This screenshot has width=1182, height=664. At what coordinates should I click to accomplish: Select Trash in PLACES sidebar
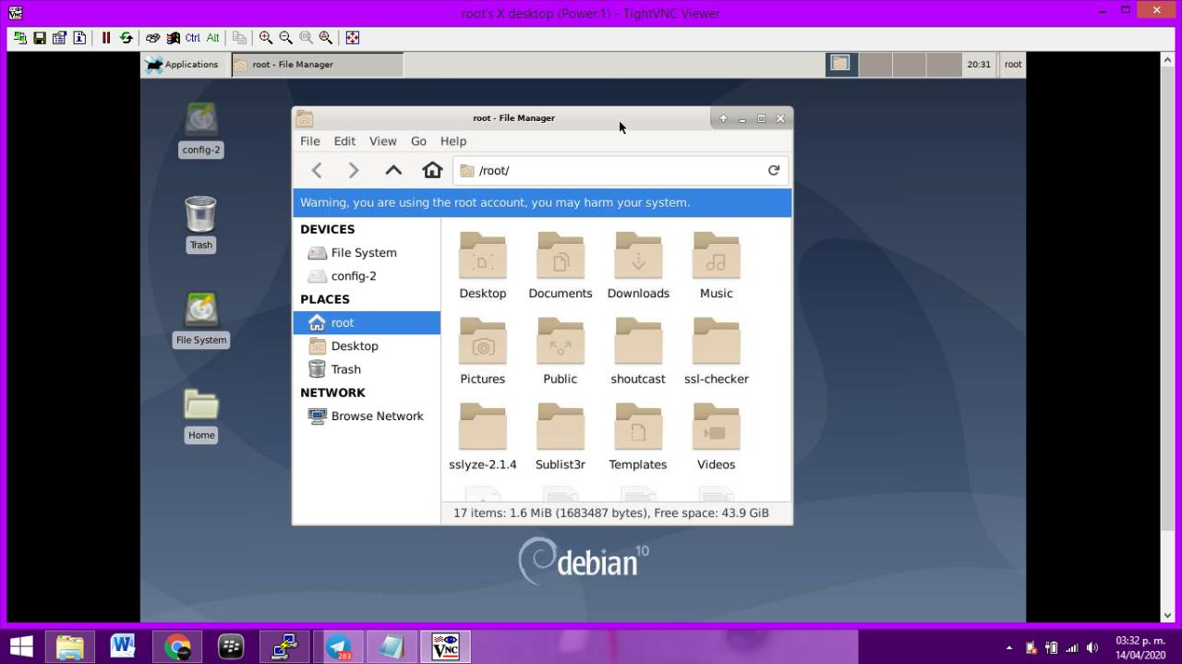click(x=367, y=369)
